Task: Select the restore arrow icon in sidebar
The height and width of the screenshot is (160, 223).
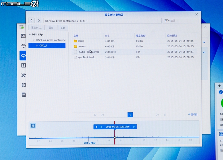Action: click(x=23, y=56)
